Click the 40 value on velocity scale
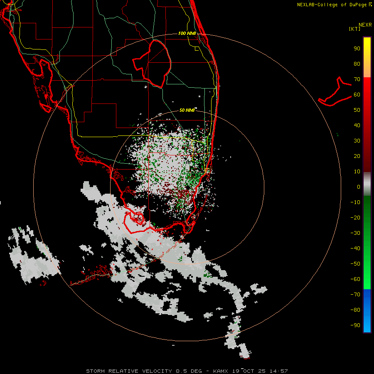The width and height of the screenshot is (374, 374). [x=357, y=125]
